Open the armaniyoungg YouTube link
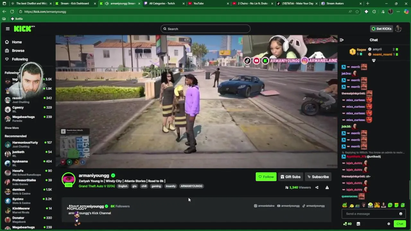This screenshot has width=411, height=231. click(x=288, y=206)
